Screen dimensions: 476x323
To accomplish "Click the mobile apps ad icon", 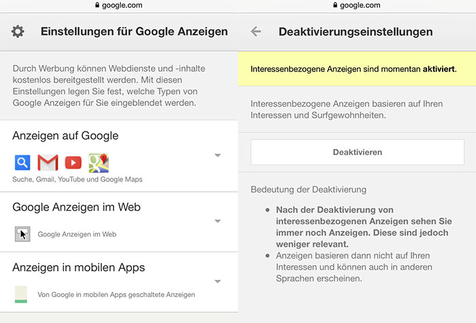I will point(21,294).
